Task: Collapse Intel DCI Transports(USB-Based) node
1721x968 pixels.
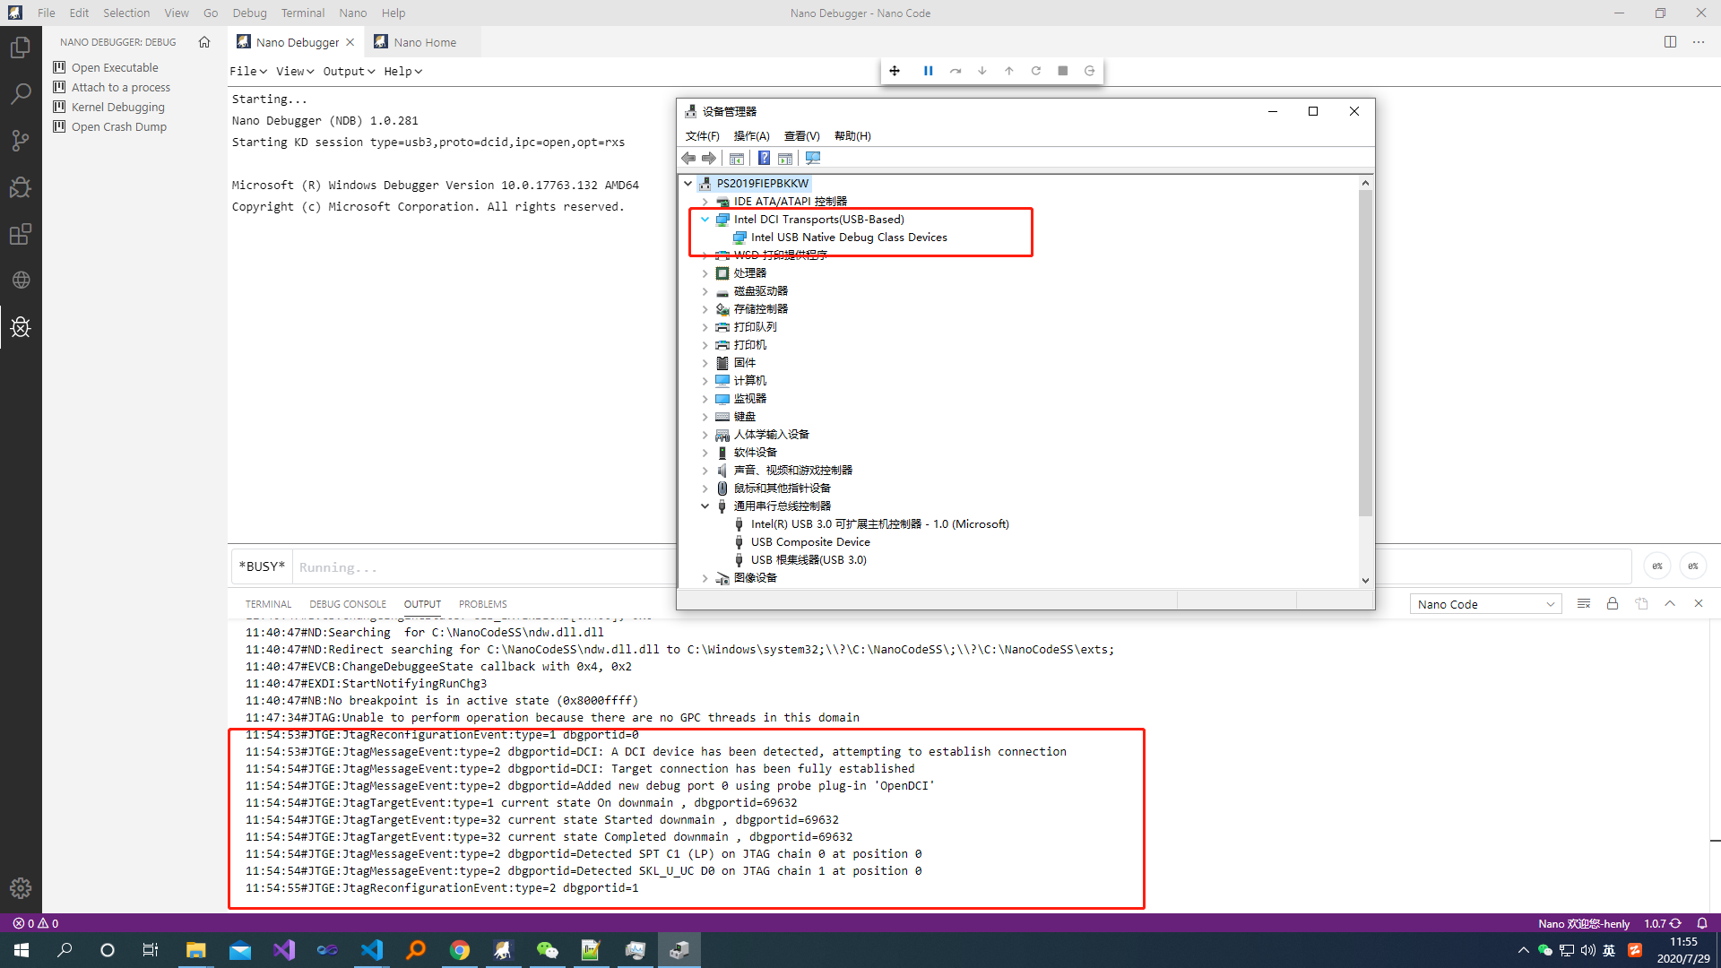Action: point(705,220)
